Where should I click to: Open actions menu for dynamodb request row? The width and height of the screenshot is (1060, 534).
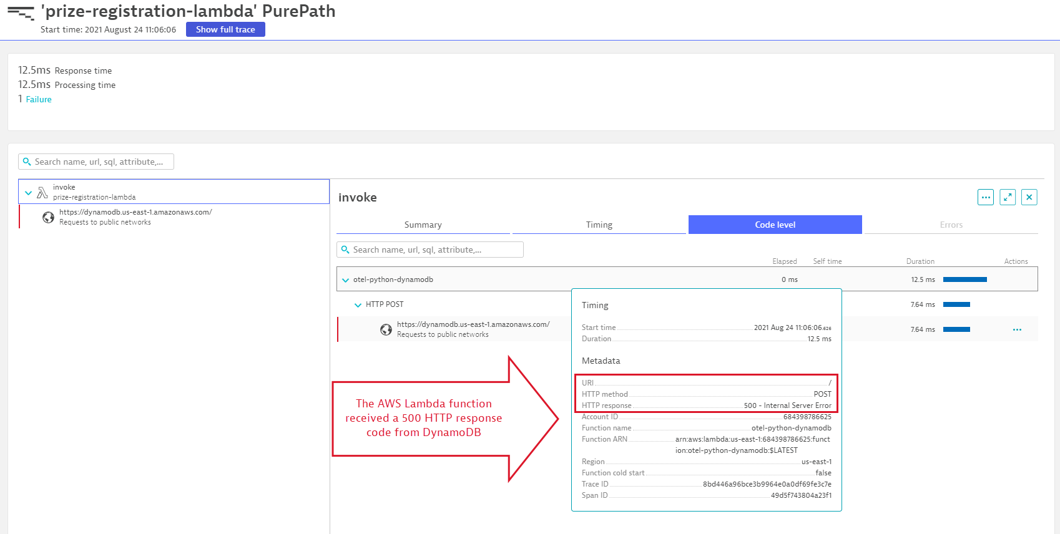(x=1017, y=329)
